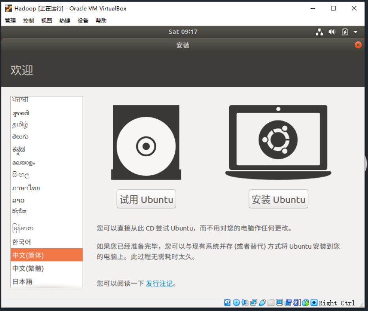Select සිංහල in language list
368x311 pixels.
point(47,175)
